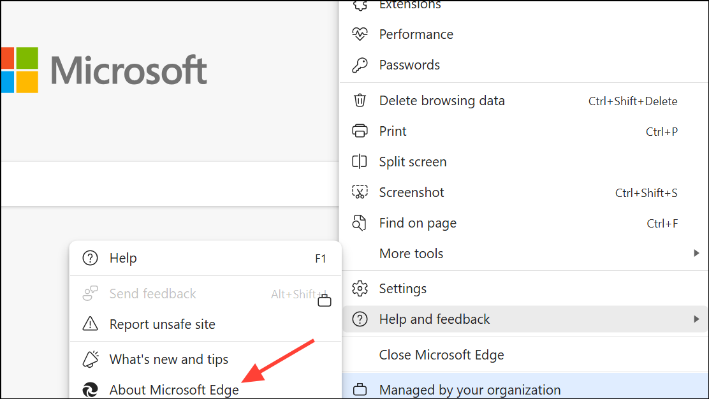
Task: Select Managed by your organization
Action: [470, 389]
